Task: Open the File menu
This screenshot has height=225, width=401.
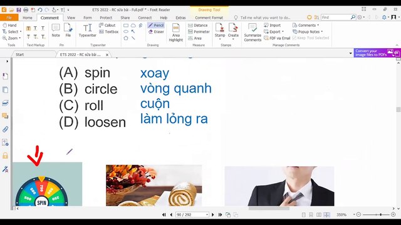Action: pyautogui.click(x=9, y=17)
